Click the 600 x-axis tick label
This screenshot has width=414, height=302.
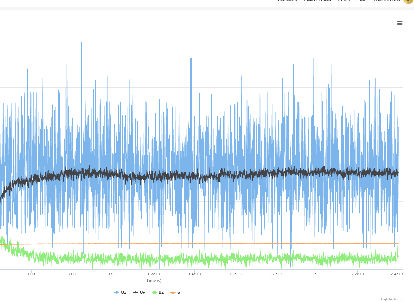point(31,274)
